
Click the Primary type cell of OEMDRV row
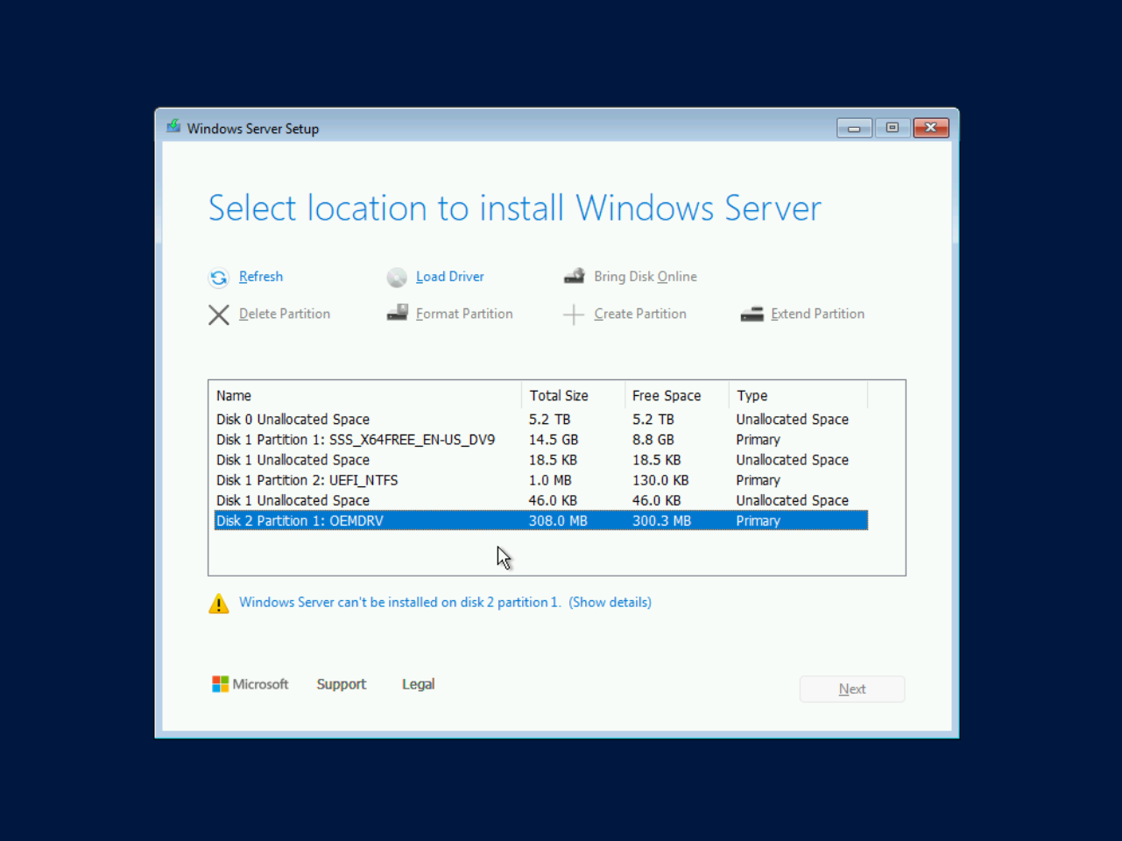pyautogui.click(x=759, y=520)
